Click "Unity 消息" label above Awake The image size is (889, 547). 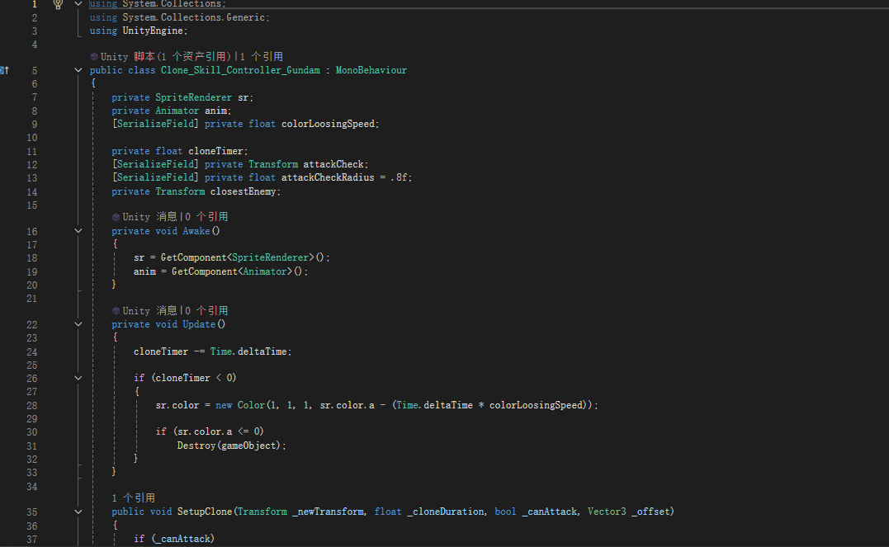[149, 217]
